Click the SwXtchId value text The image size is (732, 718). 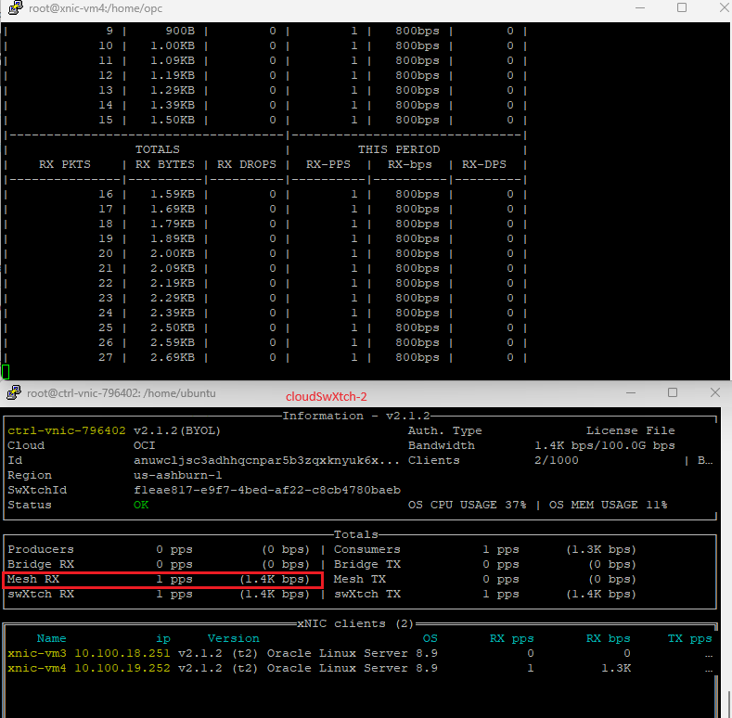267,490
